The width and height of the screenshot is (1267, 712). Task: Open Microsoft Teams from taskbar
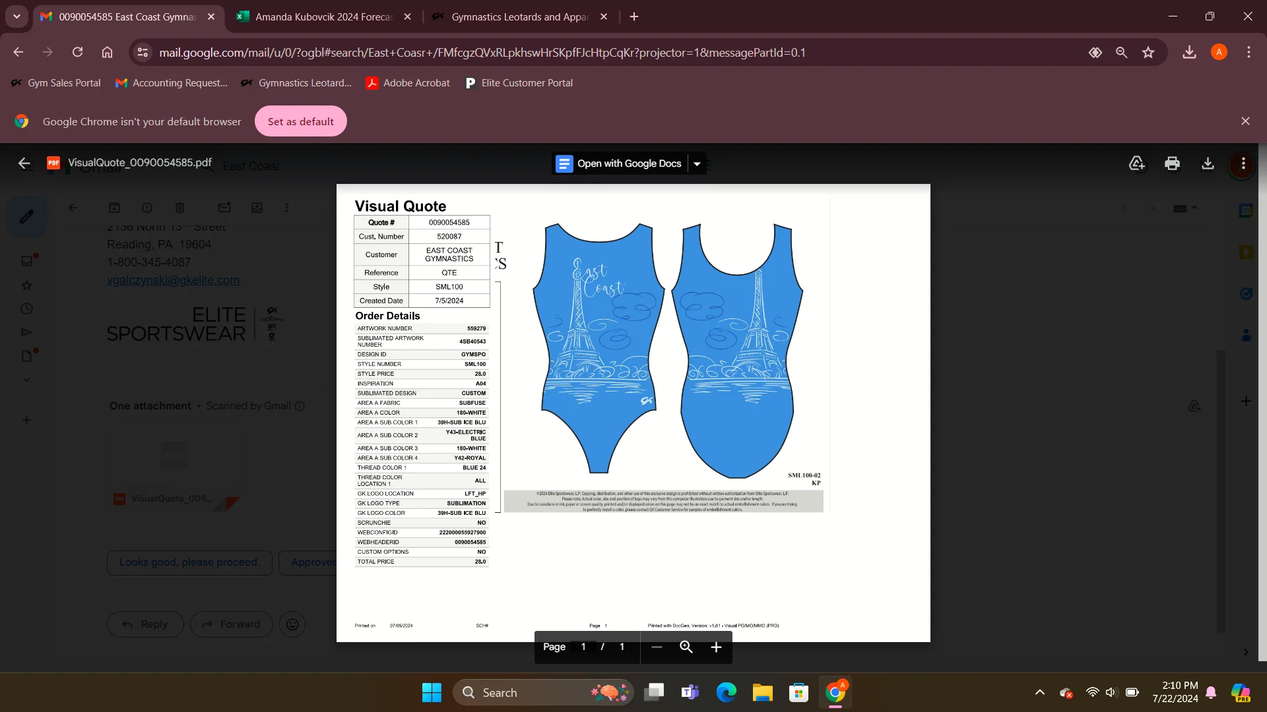pyautogui.click(x=690, y=692)
